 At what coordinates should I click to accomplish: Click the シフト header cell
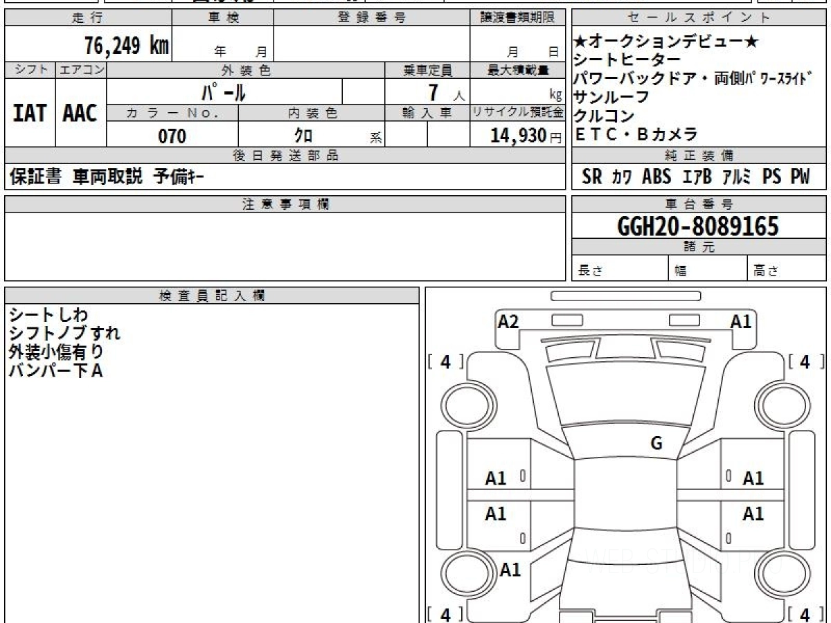coord(30,70)
